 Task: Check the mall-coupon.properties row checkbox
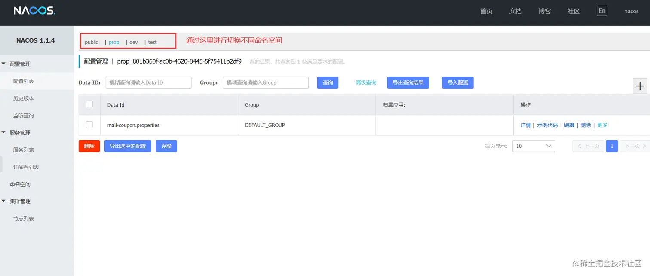(89, 125)
